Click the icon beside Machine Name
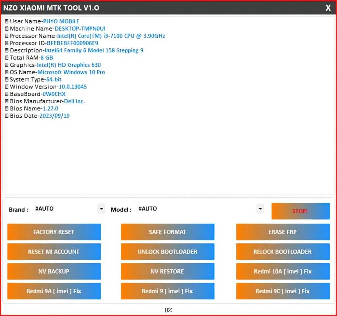Screen dimensions: 337x316 [7, 29]
